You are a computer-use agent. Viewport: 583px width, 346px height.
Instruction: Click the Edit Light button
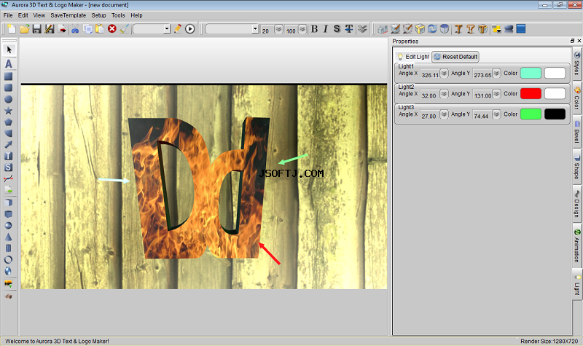coord(413,57)
